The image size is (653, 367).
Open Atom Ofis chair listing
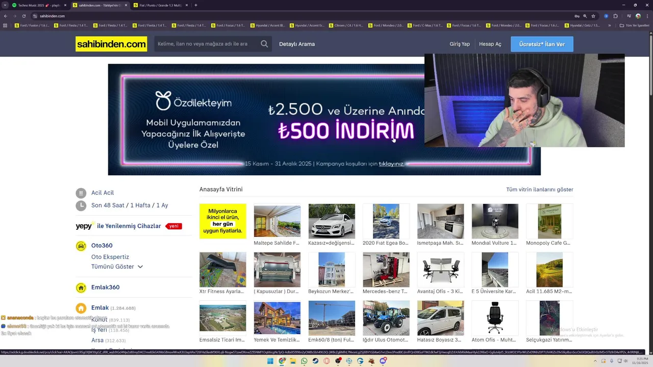click(x=495, y=318)
